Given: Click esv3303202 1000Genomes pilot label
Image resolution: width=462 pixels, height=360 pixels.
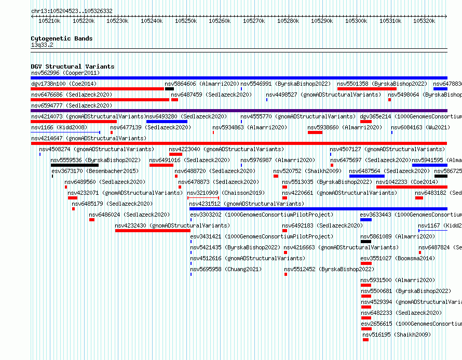Looking at the screenshot, I should (262, 215).
